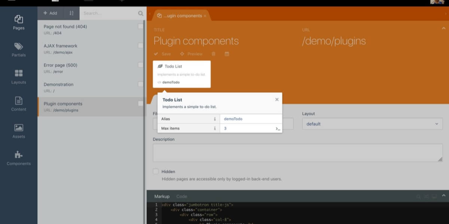Open the 'AJAX framework' page
The width and height of the screenshot is (449, 224).
pyautogui.click(x=91, y=49)
